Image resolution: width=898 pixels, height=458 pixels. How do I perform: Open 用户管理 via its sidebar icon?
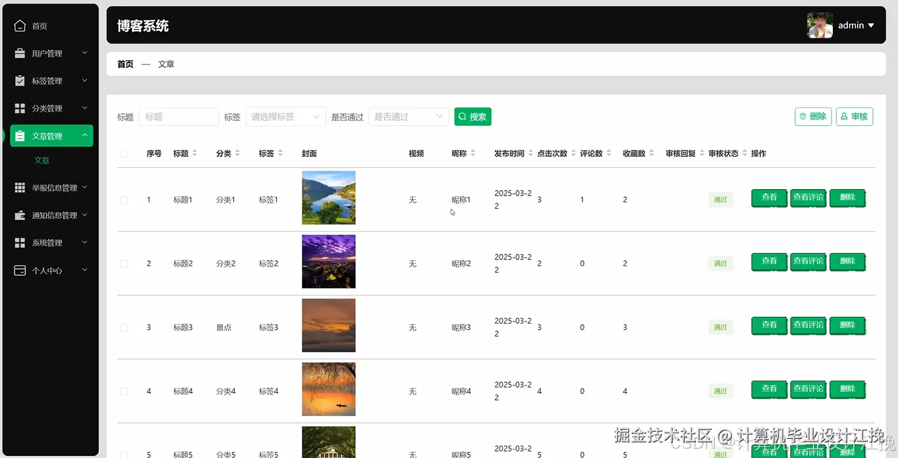pos(19,53)
